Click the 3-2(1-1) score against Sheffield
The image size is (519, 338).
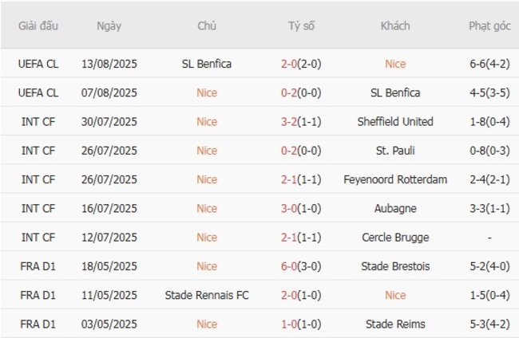point(301,122)
